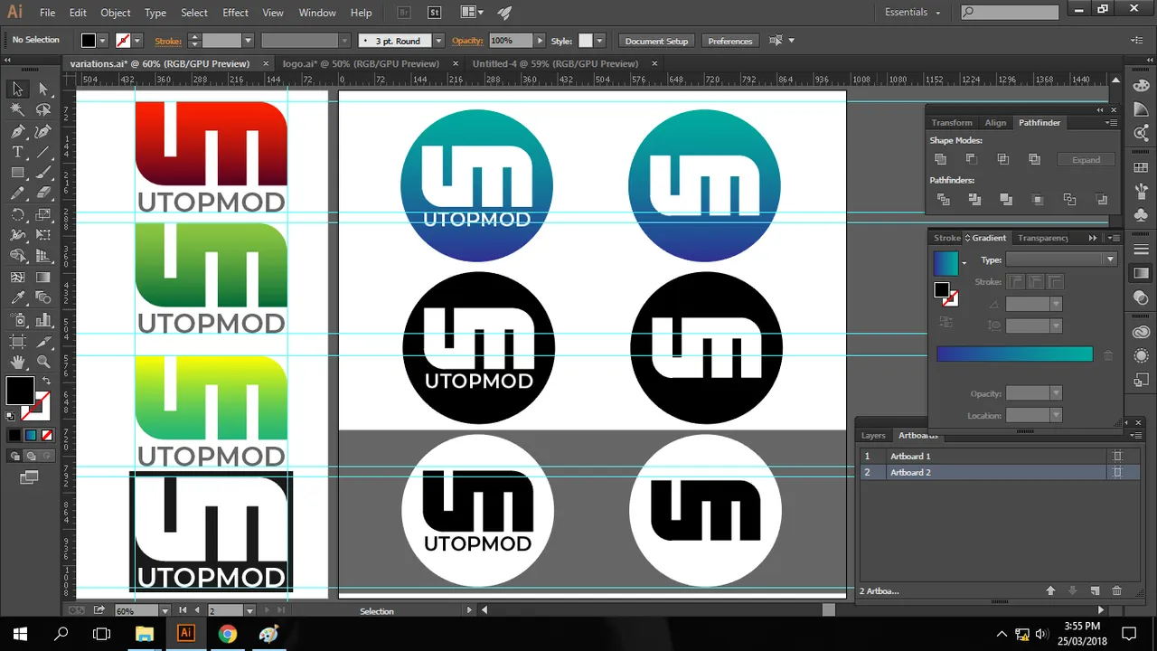1157x651 pixels.
Task: Click the Exclude shape mode icon
Action: [x=1034, y=159]
